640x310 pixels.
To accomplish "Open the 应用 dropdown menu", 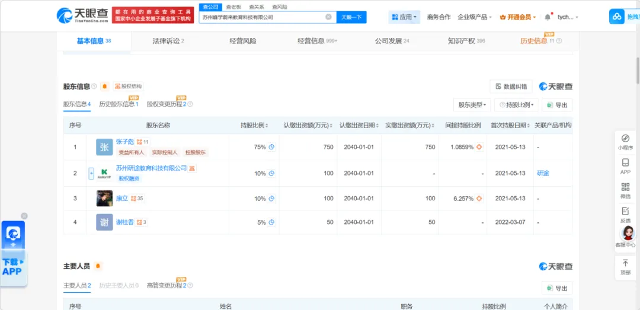I will tap(404, 17).
